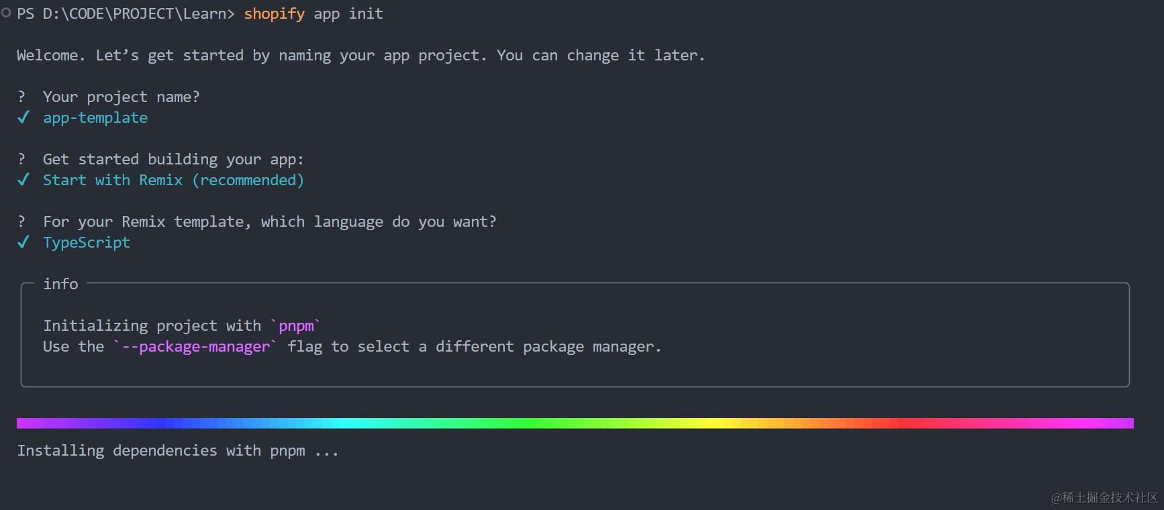Click the question mark before For your Remix template
Screen dimensions: 1164x510
(21, 221)
